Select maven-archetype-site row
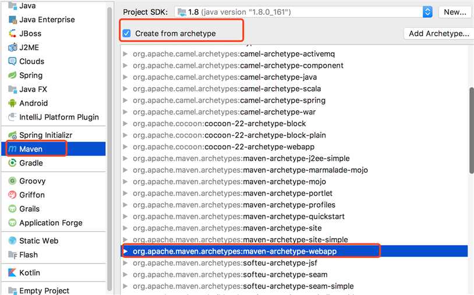Viewport: 474px width, 295px height. pos(294,228)
